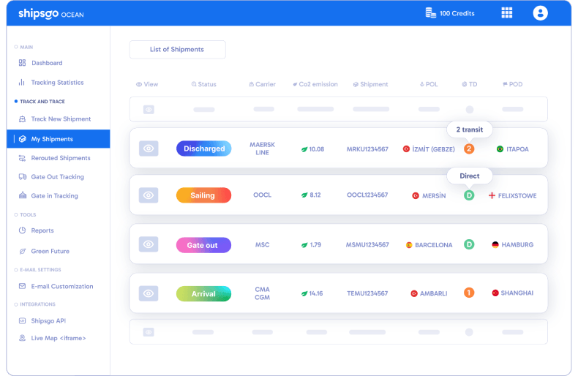The image size is (578, 376).
Task: Open the user profile avatar
Action: coord(540,13)
